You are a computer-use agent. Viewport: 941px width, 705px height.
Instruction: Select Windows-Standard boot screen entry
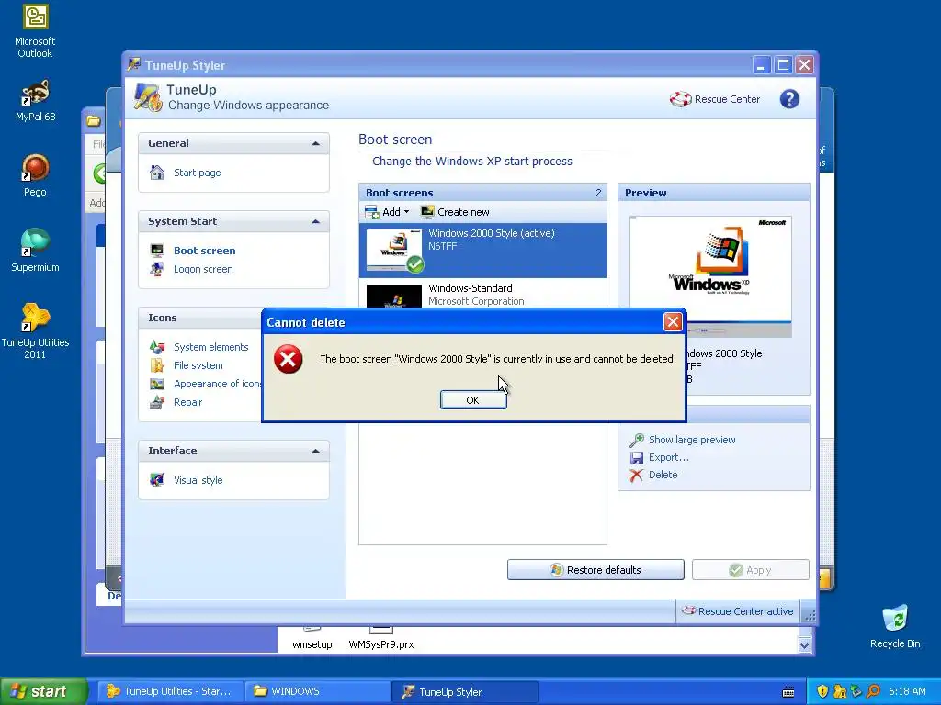tap(482, 295)
